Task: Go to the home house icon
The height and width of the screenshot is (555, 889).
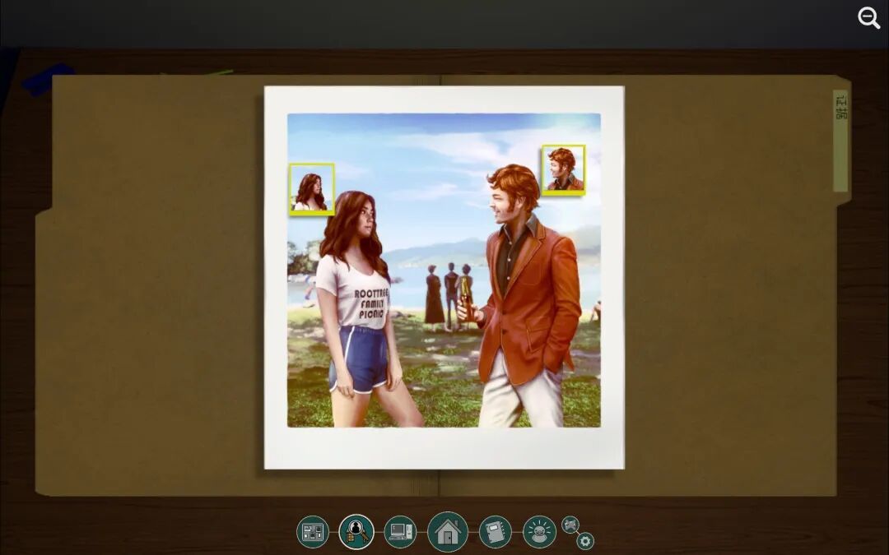Action: (448, 532)
